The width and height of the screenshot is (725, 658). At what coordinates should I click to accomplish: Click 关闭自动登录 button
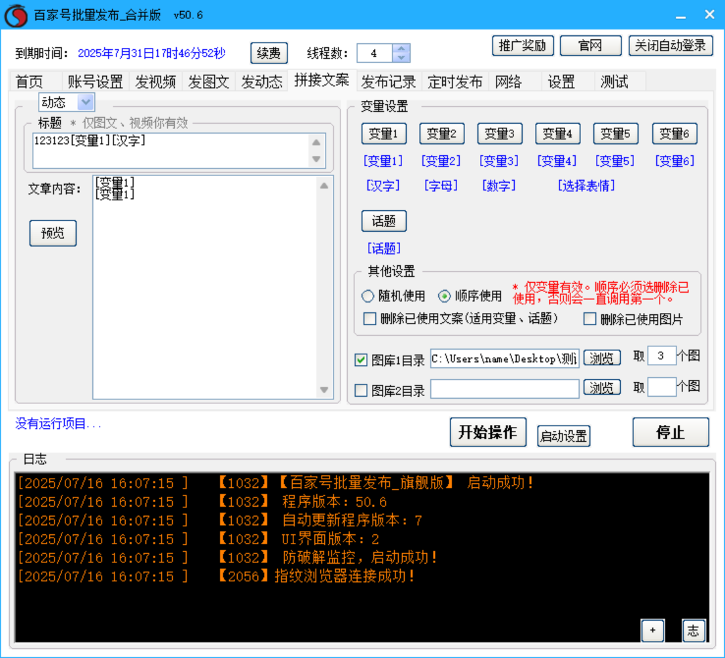[671, 46]
